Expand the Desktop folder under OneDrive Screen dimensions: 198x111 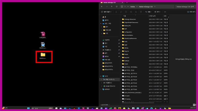tap(102, 30)
